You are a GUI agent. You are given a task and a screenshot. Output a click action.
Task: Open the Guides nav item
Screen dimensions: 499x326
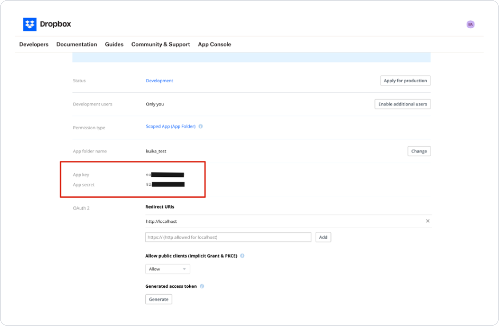tap(114, 44)
